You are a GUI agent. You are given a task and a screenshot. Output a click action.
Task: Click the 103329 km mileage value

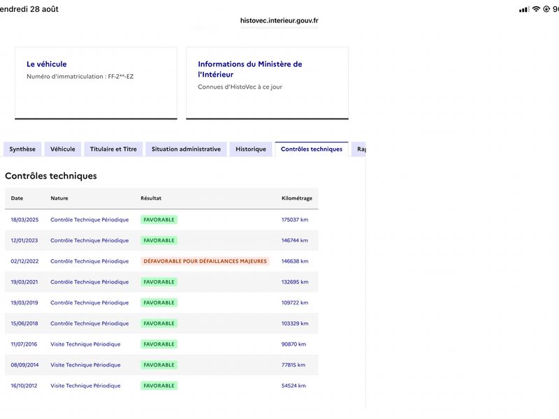click(x=295, y=323)
